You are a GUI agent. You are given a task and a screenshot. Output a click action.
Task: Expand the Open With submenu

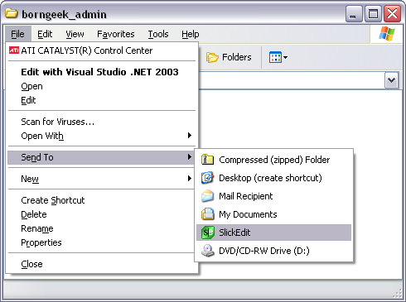(x=190, y=135)
